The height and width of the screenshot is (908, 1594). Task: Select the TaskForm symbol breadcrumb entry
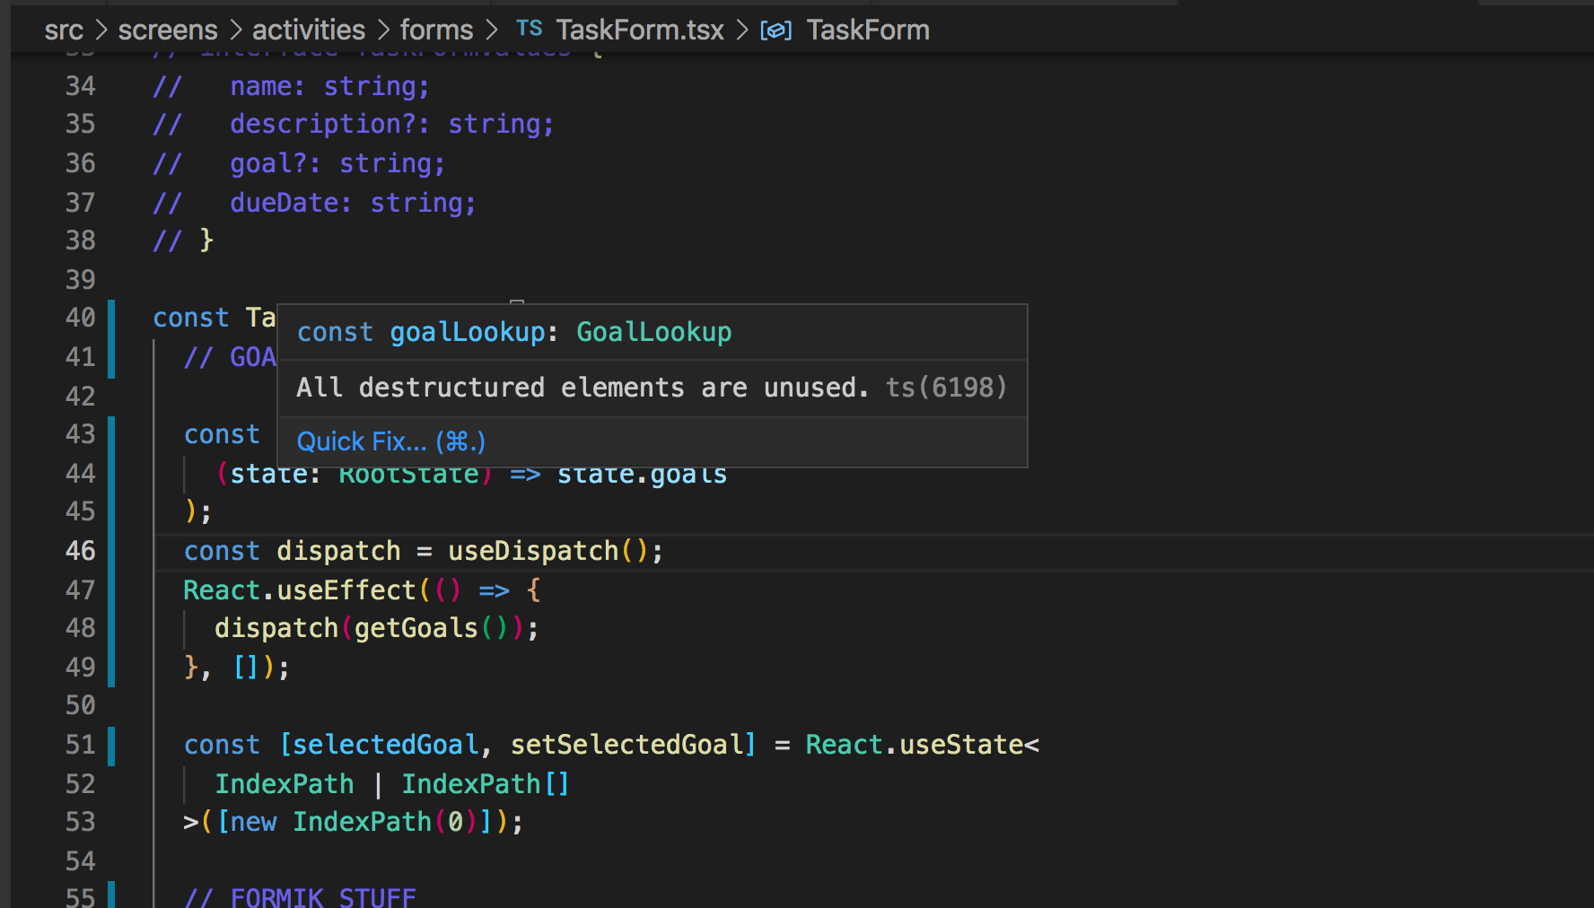pyautogui.click(x=868, y=29)
